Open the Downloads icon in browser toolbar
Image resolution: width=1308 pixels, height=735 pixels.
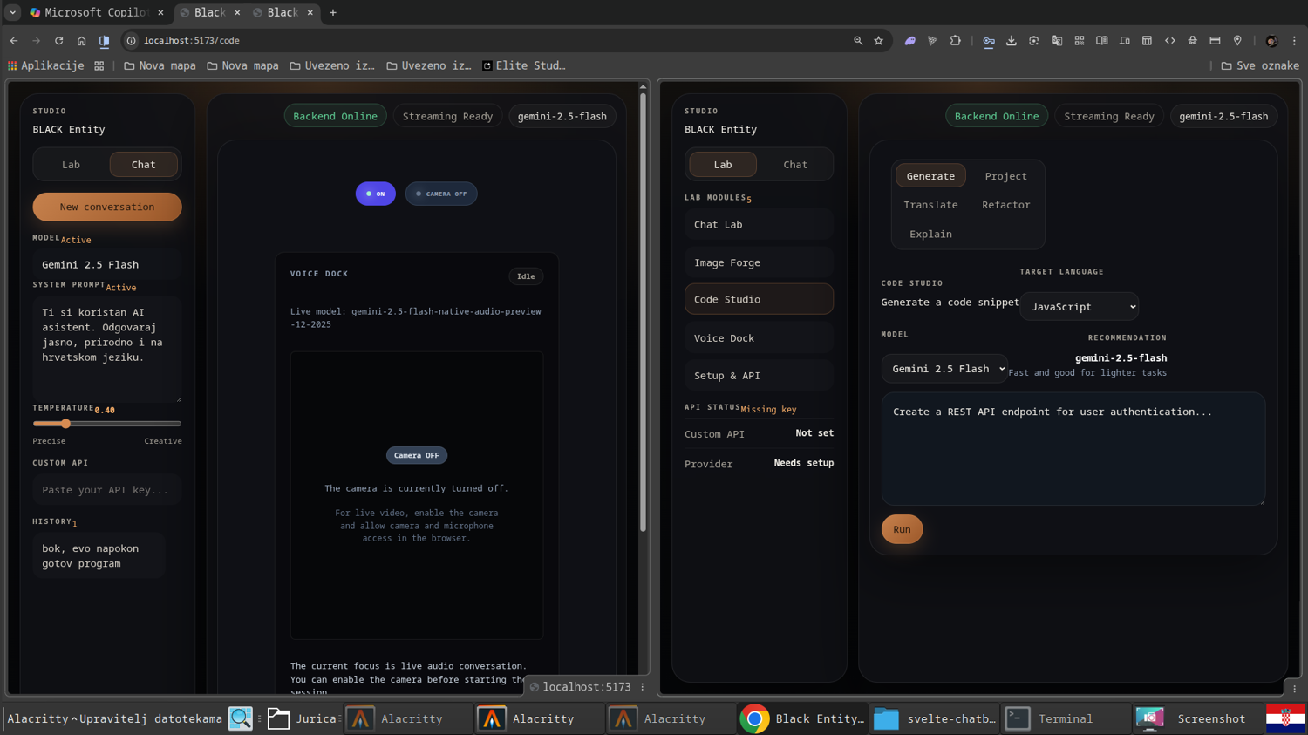point(1012,40)
